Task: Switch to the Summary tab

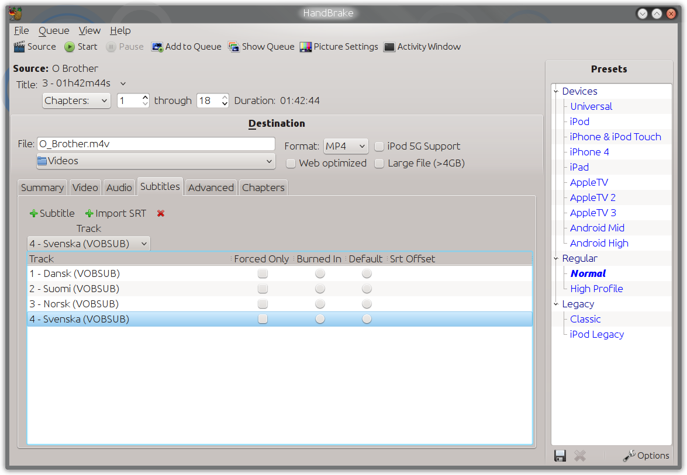Action: (42, 188)
